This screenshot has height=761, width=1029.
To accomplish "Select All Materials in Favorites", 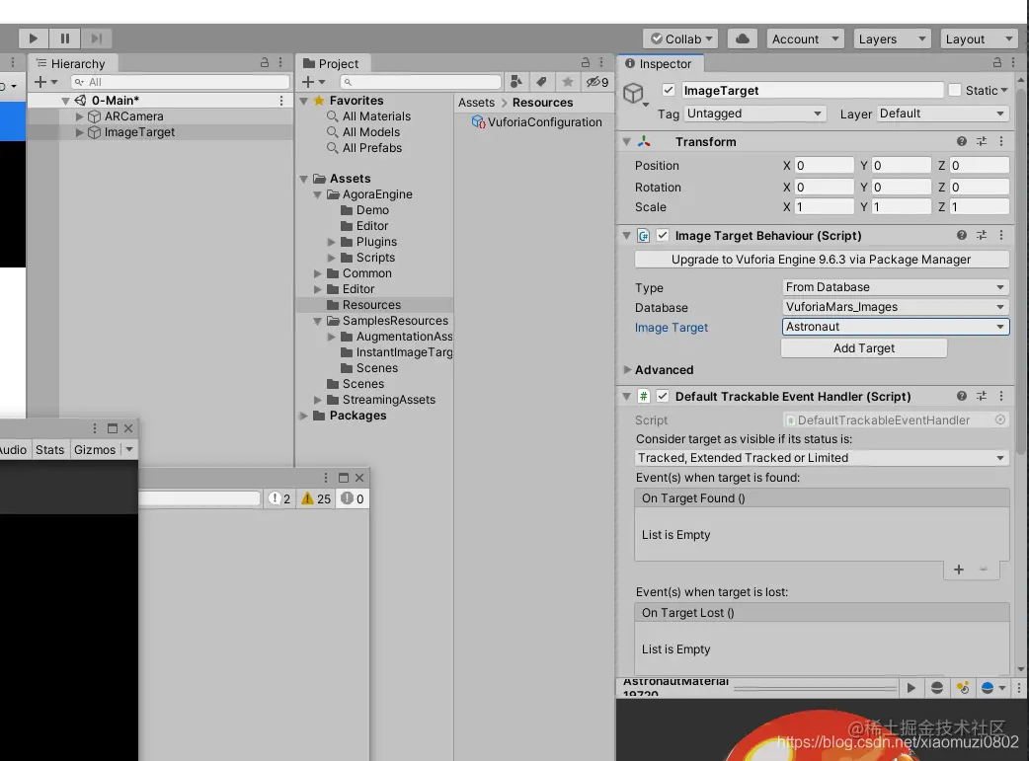I will coord(376,116).
